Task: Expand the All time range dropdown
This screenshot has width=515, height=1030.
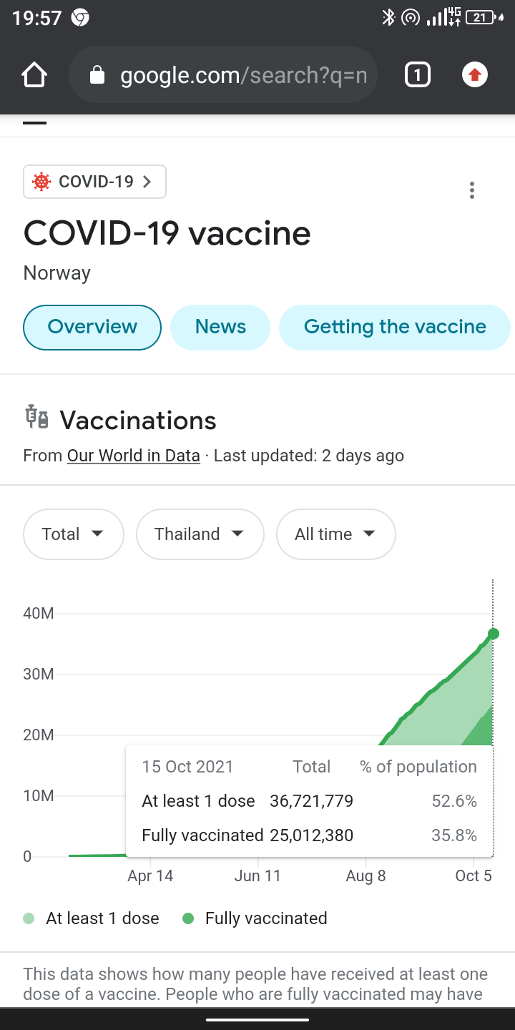Action: point(335,534)
